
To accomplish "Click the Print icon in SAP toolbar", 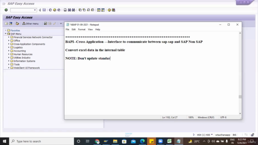I will (x=65, y=10).
